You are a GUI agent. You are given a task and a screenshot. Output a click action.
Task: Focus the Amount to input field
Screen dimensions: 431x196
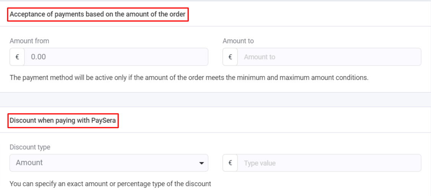coord(329,57)
